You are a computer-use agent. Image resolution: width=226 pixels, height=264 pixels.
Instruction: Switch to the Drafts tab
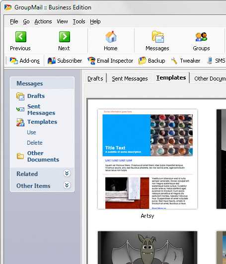pos(95,79)
